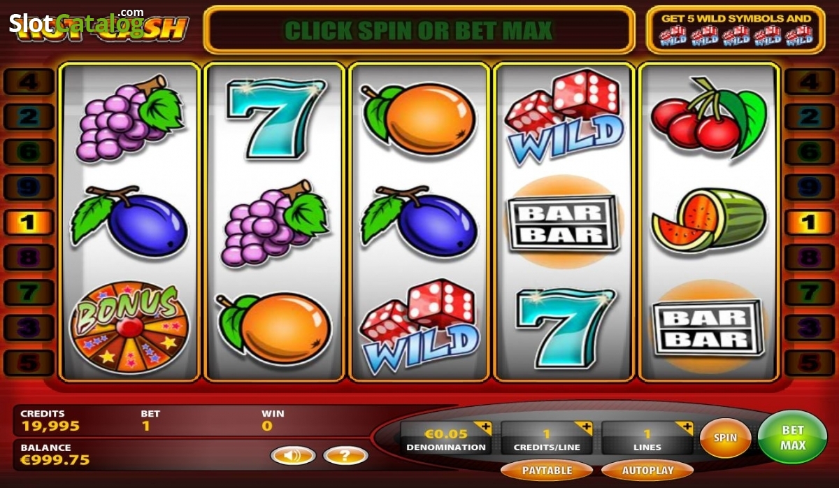Click the 5 Wild symbols jackpot banner
Viewport: 839px width, 488px height.
[737, 30]
